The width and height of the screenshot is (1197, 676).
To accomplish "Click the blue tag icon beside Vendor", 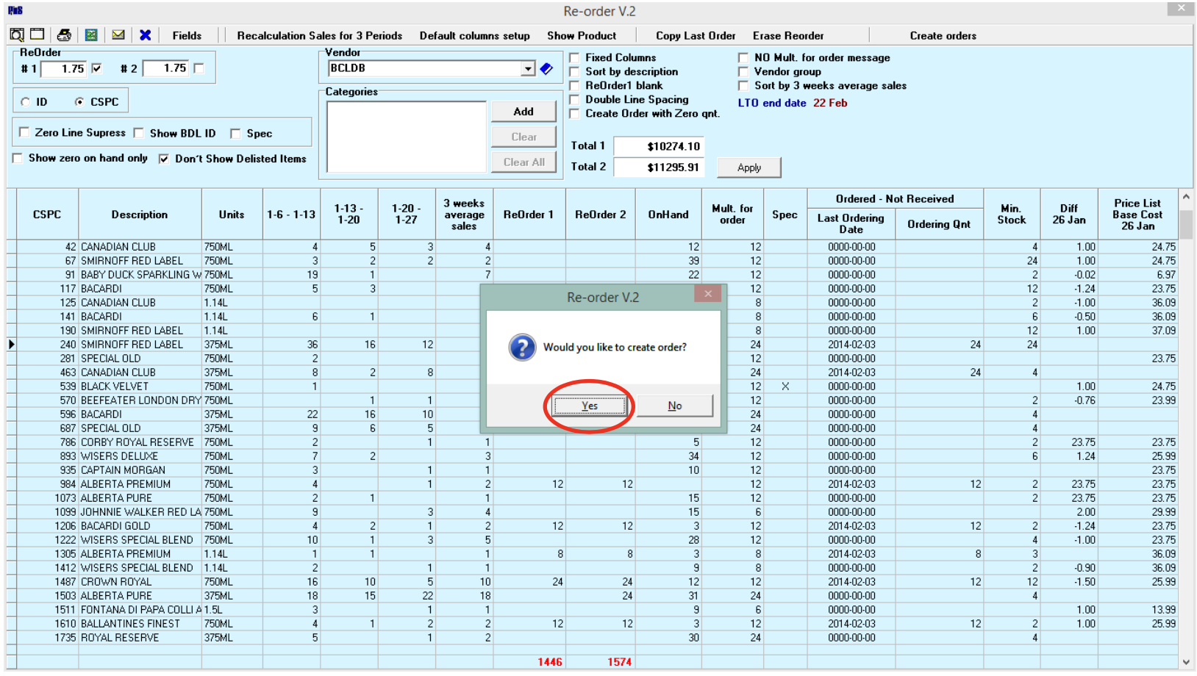I will click(x=546, y=68).
